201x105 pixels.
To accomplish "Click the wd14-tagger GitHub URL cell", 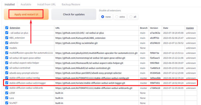I will click(x=90, y=83).
